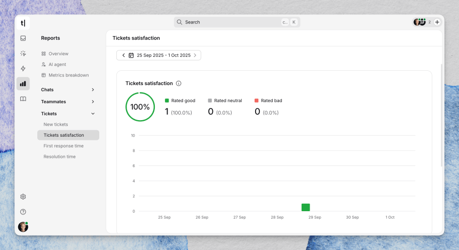Click the 25 Sep axis label

164,218
